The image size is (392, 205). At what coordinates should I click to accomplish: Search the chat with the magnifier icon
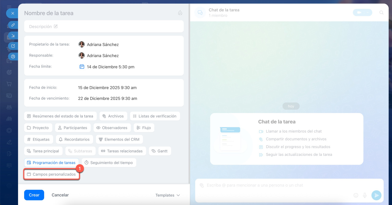382,13
